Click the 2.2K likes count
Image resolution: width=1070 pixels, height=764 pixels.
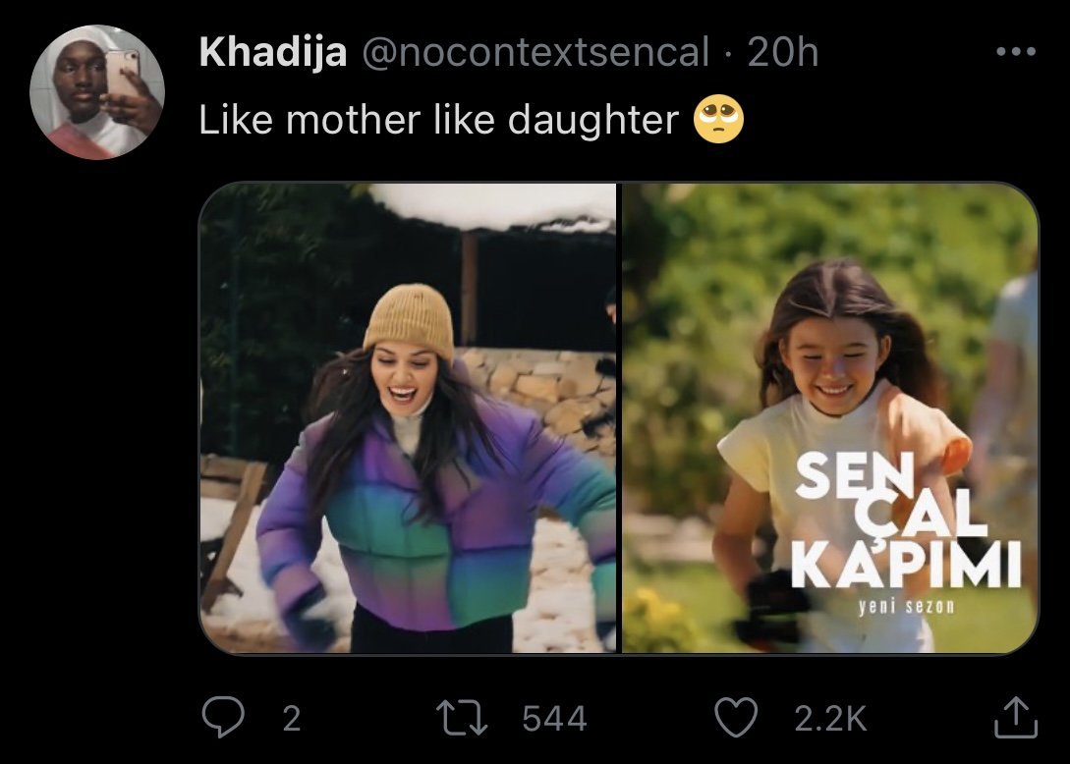pos(830,719)
